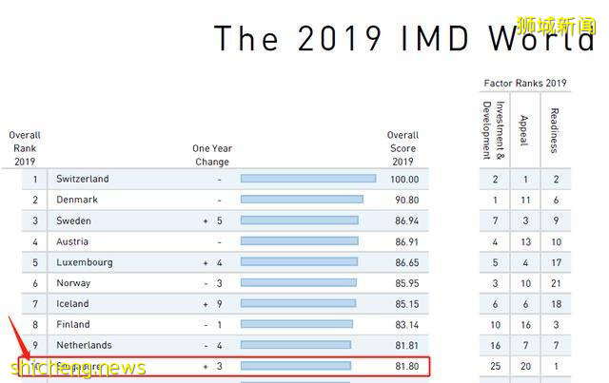Click Norway's 85.95 score value
The height and width of the screenshot is (383, 609).
point(403,283)
